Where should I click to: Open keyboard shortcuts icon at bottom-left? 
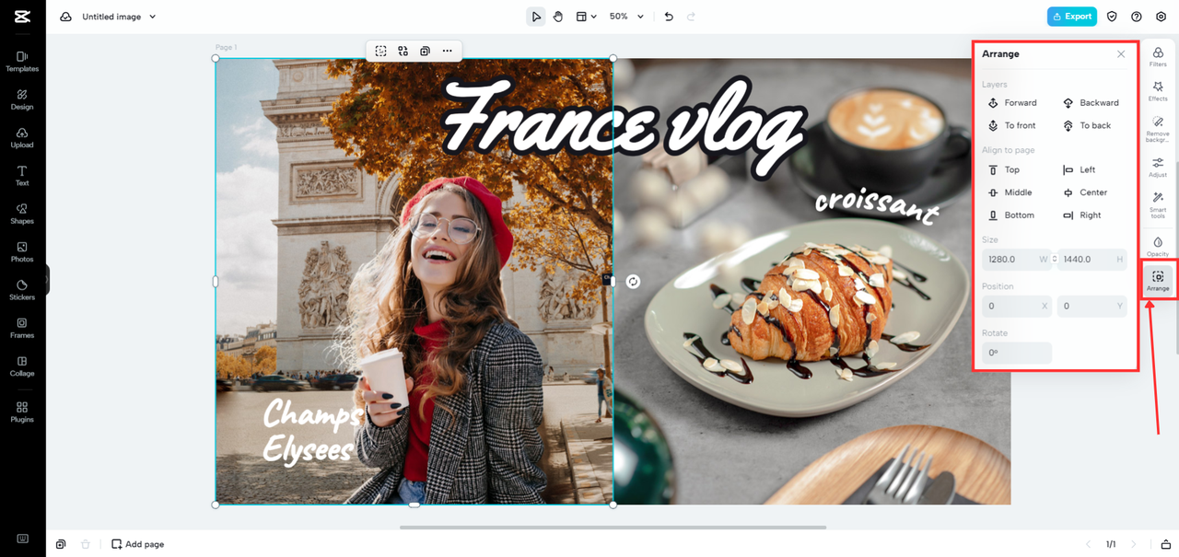22,540
